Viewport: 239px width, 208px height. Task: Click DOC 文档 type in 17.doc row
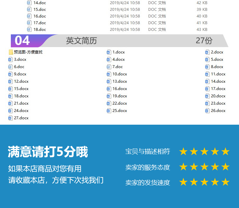(157, 23)
